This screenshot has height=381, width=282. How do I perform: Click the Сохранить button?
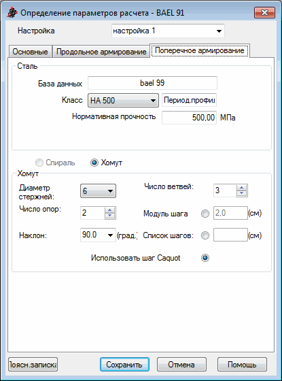(124, 364)
